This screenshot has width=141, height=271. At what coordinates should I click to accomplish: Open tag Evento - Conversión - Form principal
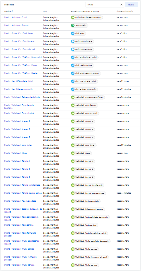coord(20,49)
